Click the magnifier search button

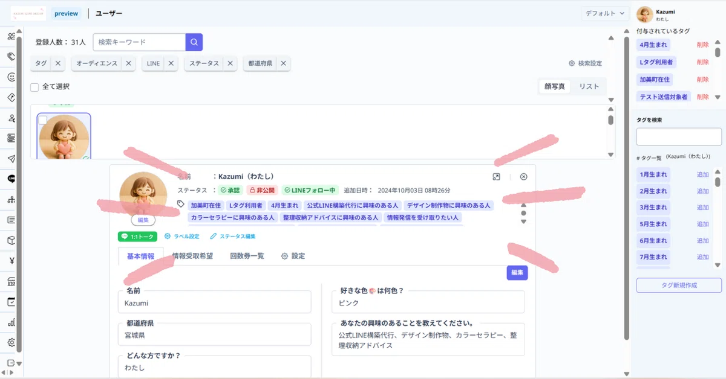click(194, 42)
